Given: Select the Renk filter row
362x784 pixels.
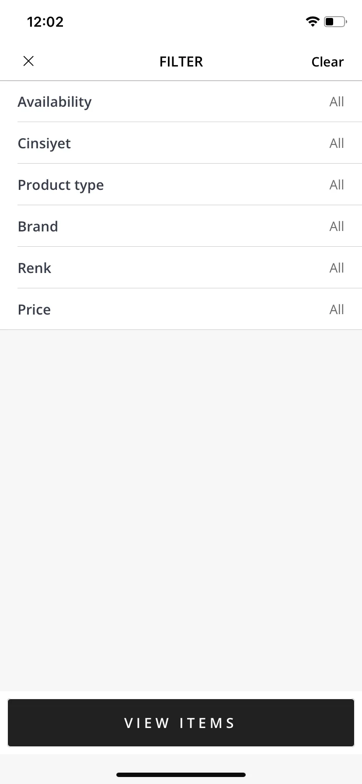Looking at the screenshot, I should point(181,268).
